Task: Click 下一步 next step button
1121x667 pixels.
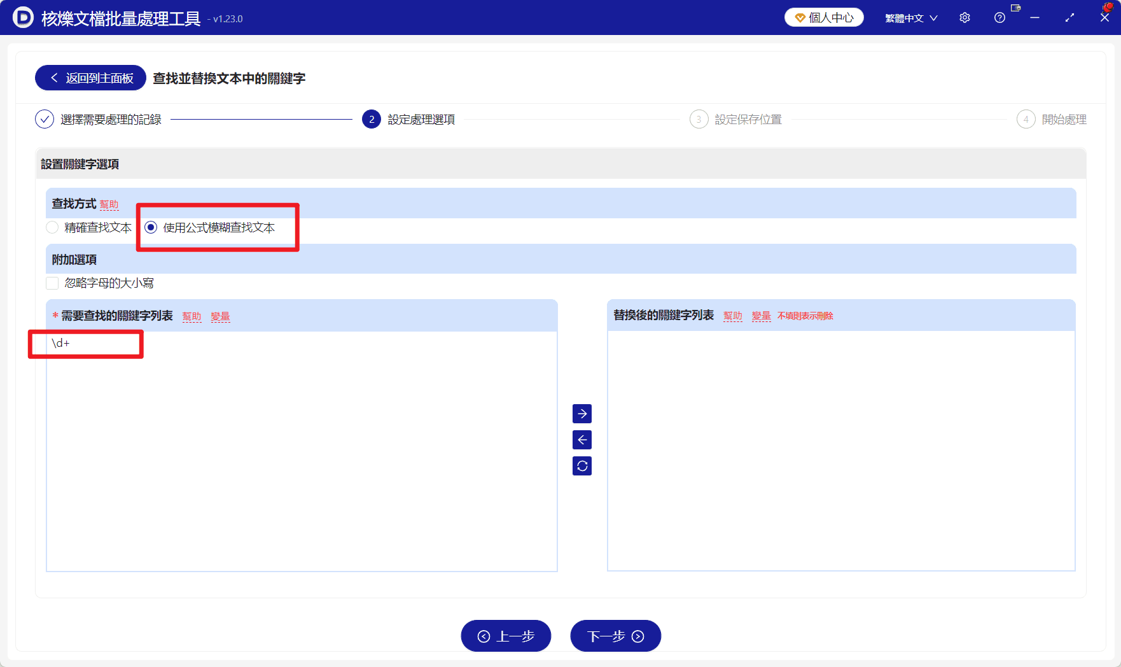Action: coord(616,636)
